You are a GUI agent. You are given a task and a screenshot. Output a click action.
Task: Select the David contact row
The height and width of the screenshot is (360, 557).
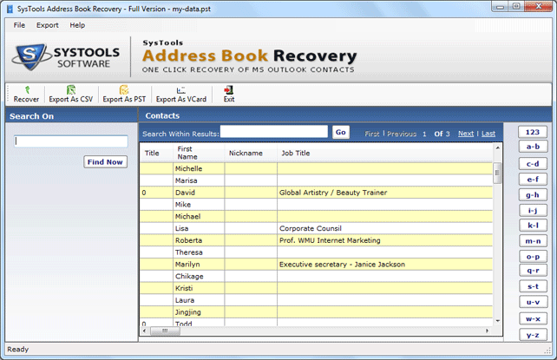pyautogui.click(x=316, y=193)
